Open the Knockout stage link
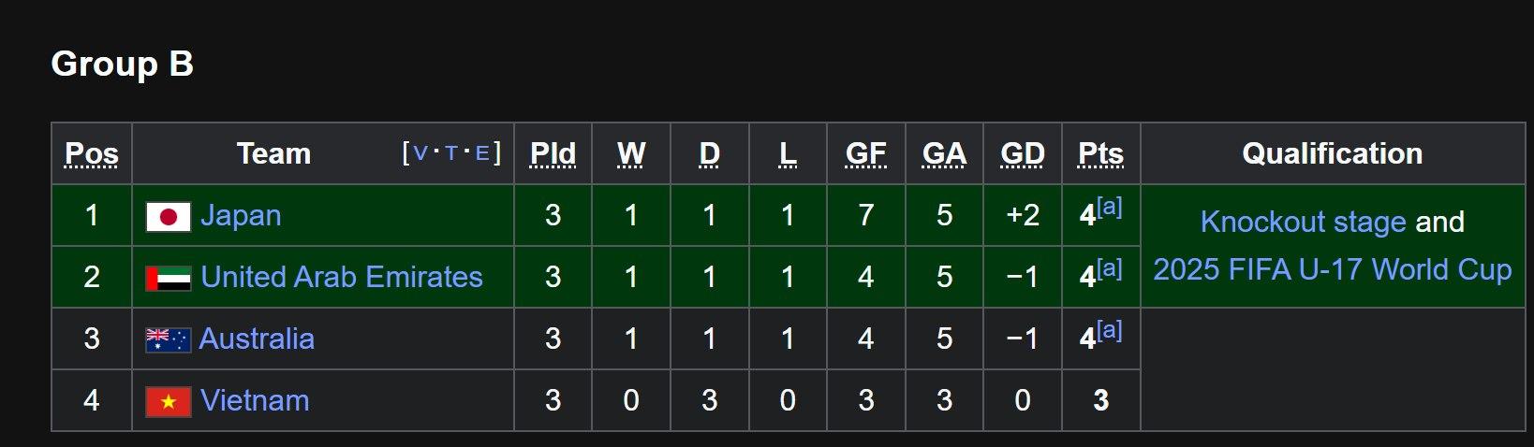 pos(1303,223)
